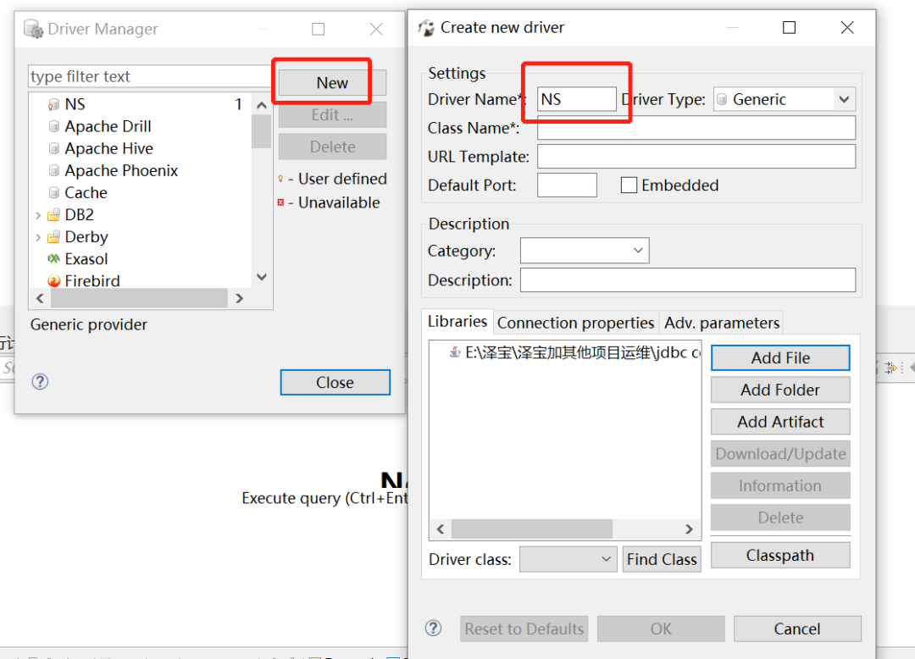Click the driver list scroll down arrow

[262, 277]
